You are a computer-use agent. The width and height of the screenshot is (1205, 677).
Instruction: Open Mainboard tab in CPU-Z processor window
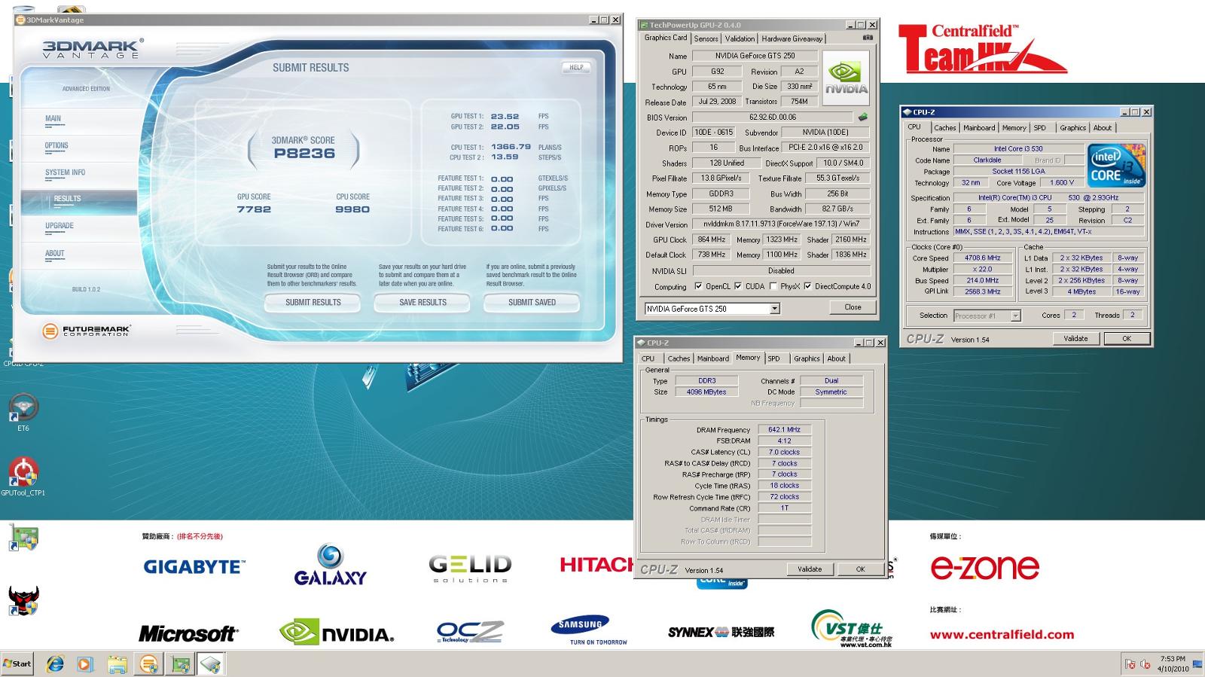(979, 128)
